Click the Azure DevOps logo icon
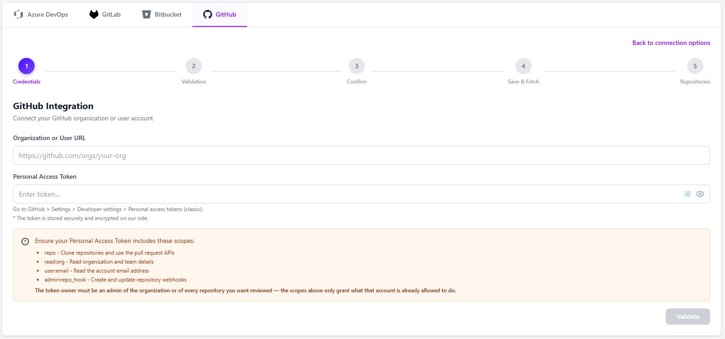The height and width of the screenshot is (339, 725). [x=18, y=14]
